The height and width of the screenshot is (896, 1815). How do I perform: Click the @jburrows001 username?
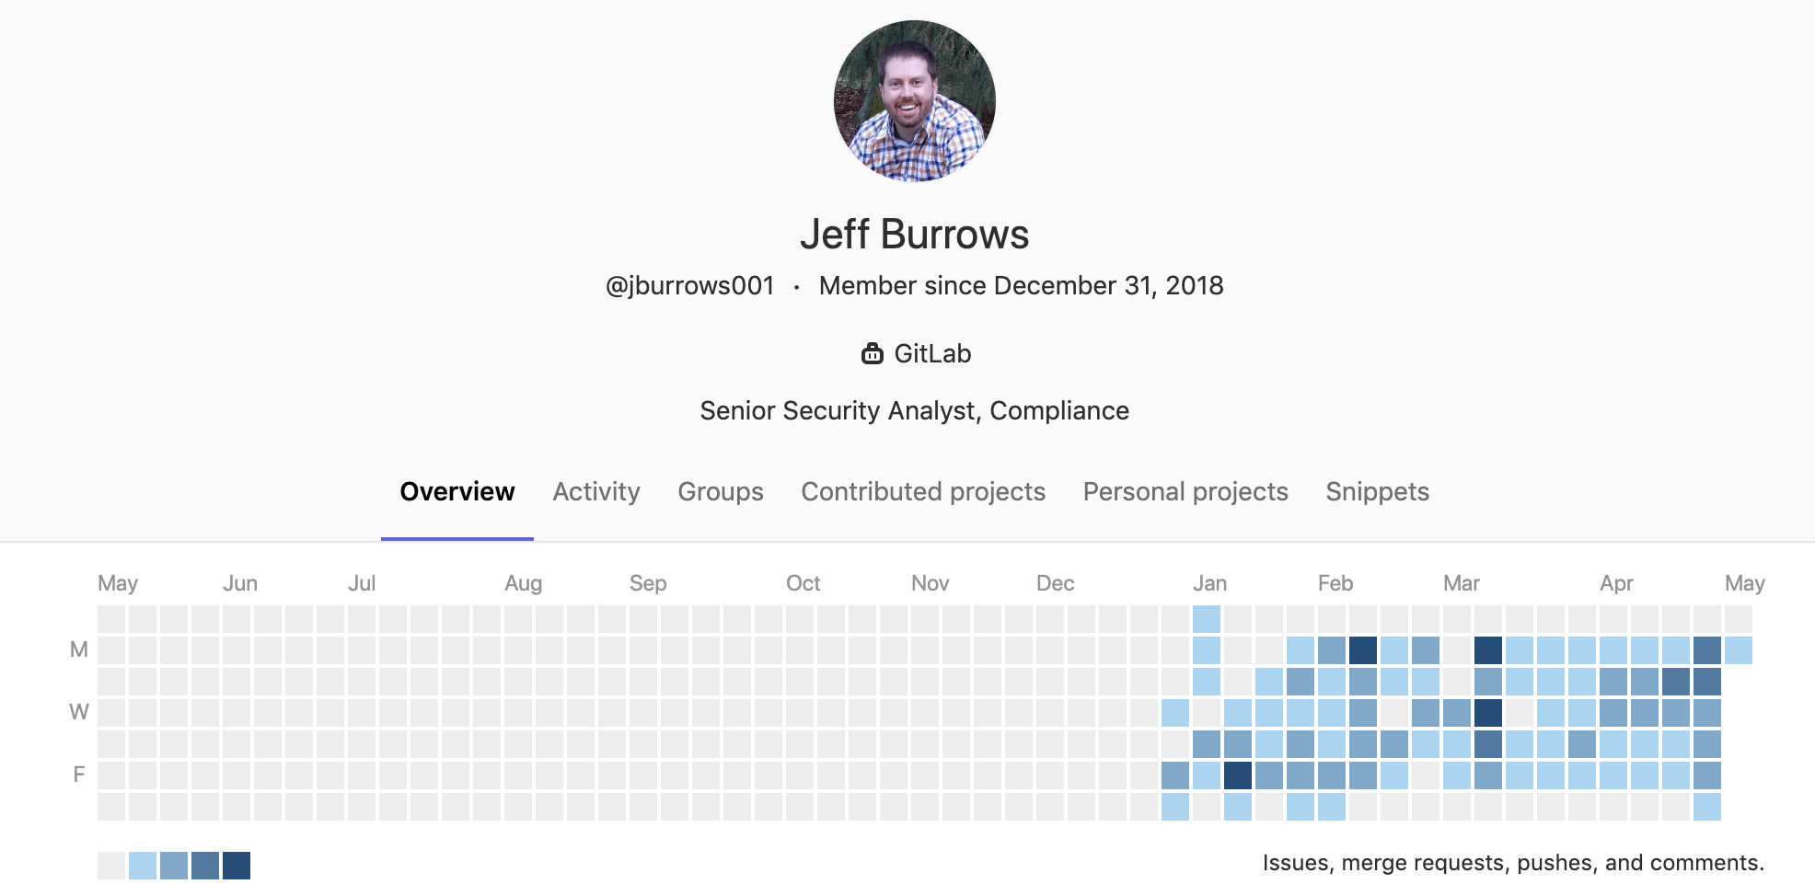[x=689, y=286]
